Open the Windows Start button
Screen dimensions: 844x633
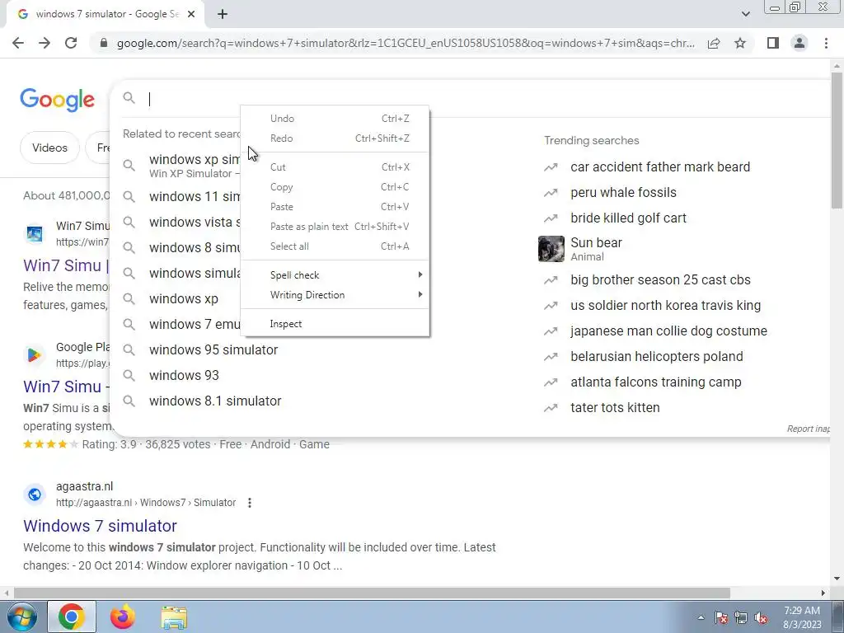pos(21,617)
